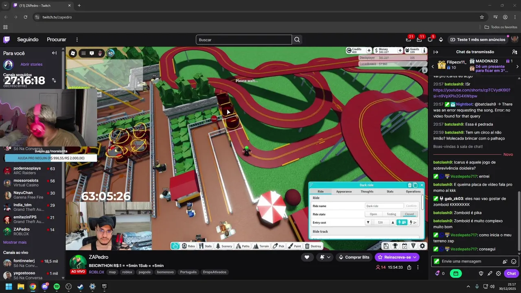Duplicate the Dark ride window icon

415,185
